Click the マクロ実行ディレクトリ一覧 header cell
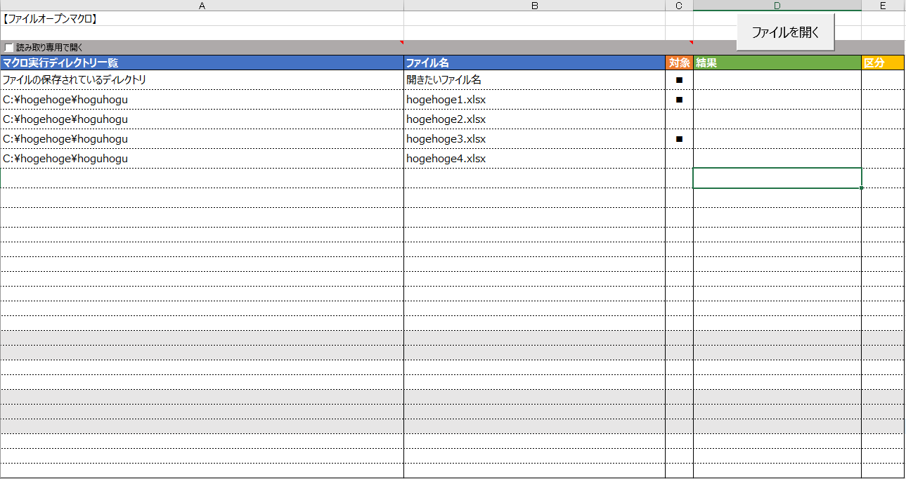This screenshot has height=479, width=906. [202, 63]
